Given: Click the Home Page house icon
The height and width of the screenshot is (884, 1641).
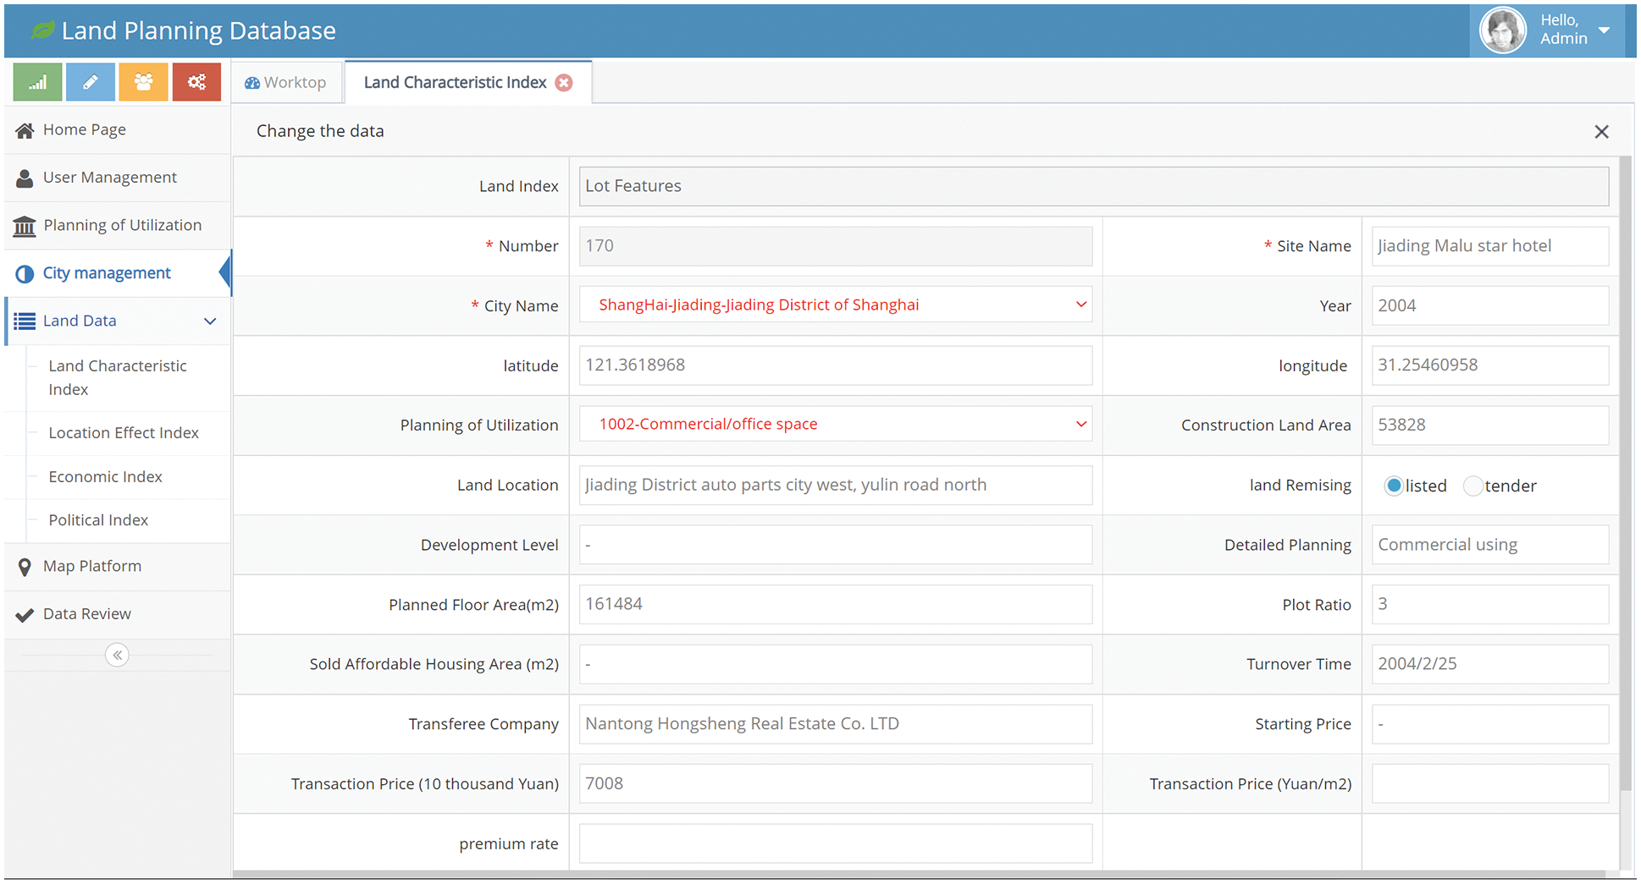Looking at the screenshot, I should pos(25,129).
